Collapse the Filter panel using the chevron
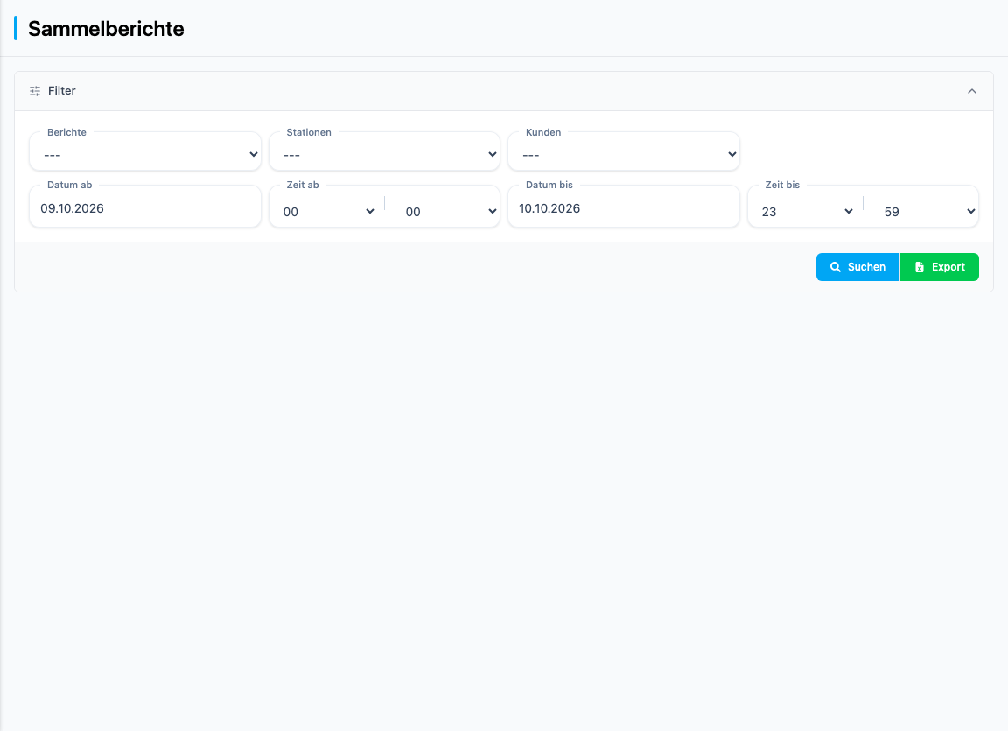Viewport: 1008px width, 731px height. (x=972, y=91)
